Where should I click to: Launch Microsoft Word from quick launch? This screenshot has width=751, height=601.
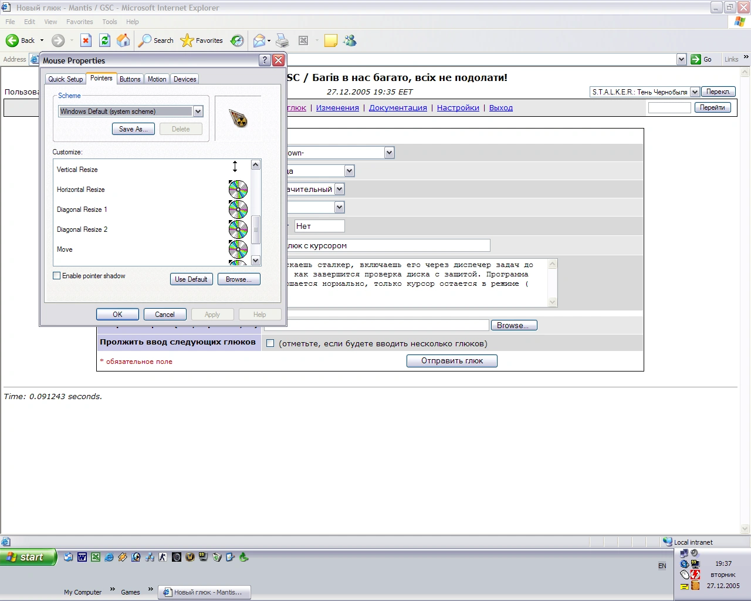[x=82, y=557]
